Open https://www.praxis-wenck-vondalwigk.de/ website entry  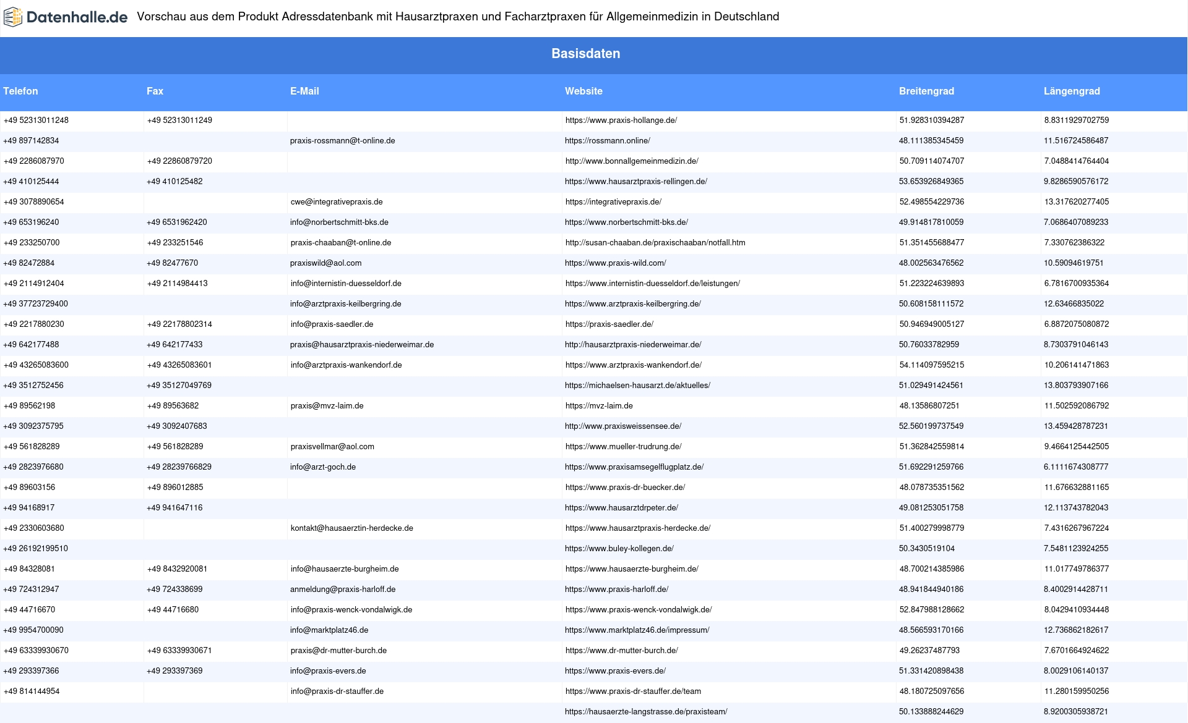point(639,610)
